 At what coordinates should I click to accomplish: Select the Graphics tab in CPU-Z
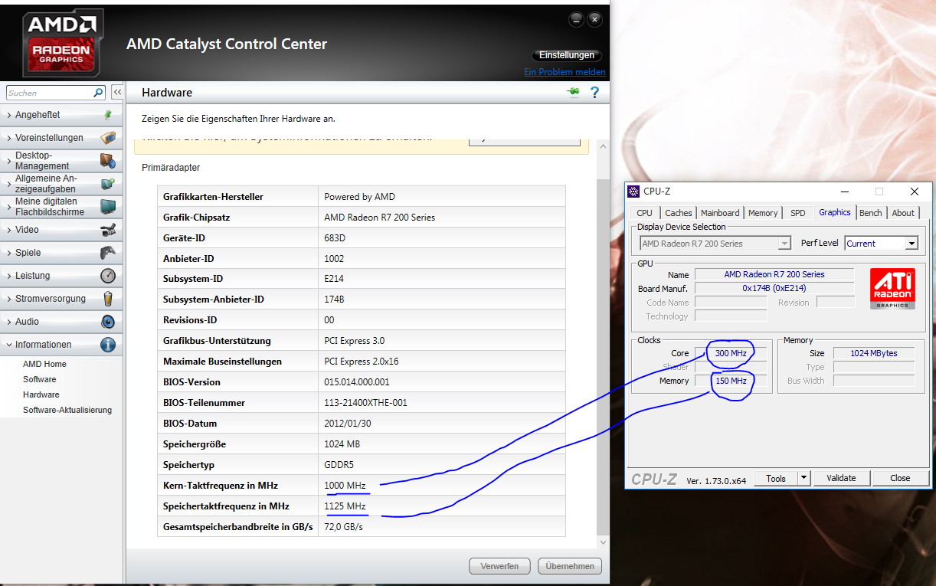click(835, 212)
